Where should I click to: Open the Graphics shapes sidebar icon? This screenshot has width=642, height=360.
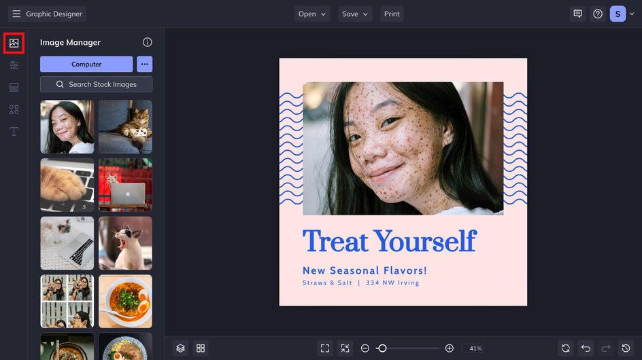(14, 109)
